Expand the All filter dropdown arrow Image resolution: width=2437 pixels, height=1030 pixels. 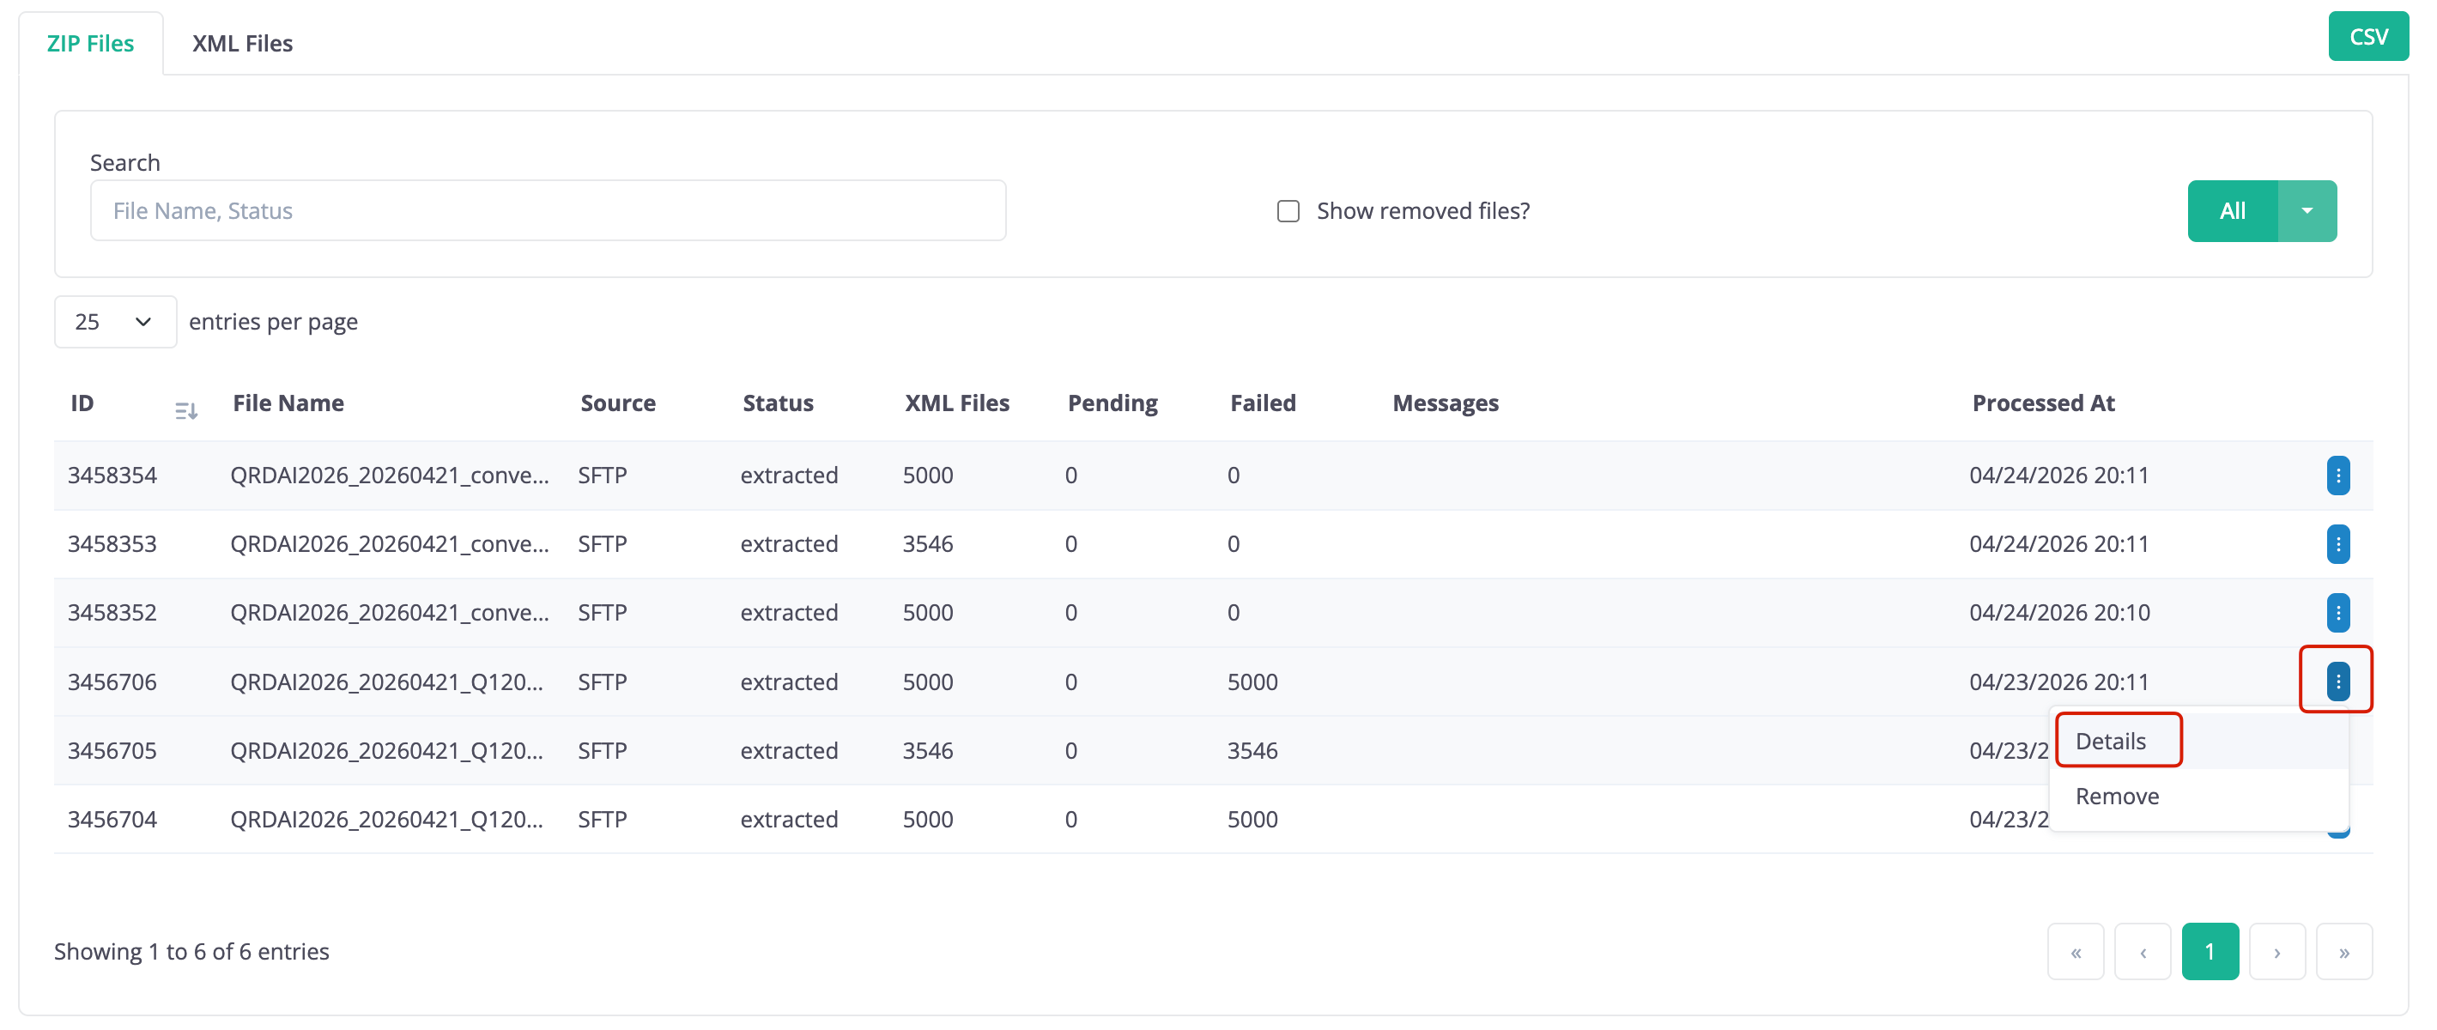[2307, 211]
